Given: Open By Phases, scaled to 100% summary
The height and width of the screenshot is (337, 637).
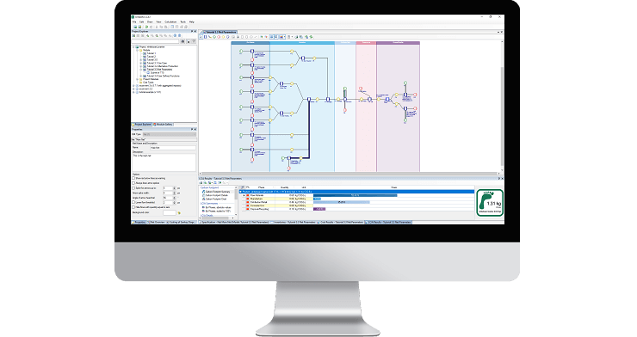Looking at the screenshot, I should point(218,211).
